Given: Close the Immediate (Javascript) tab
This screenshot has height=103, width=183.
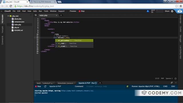Looking at the screenshot, I should [x=75, y=83].
